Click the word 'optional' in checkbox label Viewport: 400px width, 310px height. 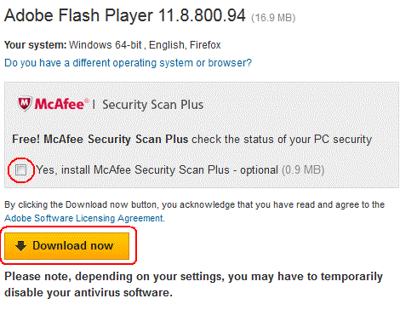tap(259, 170)
